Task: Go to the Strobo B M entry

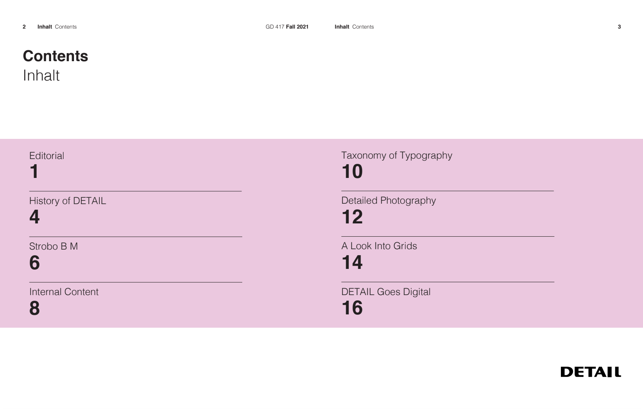Action: click(54, 246)
